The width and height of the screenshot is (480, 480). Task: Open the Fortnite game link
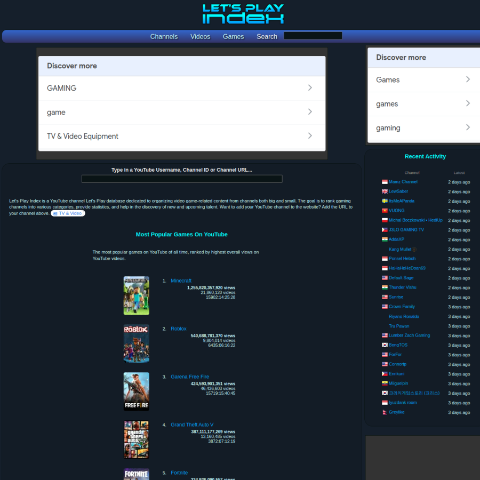pos(179,473)
